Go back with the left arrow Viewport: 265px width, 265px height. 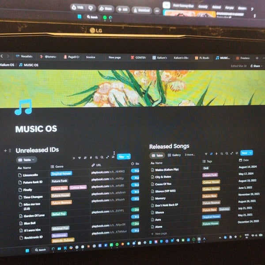click(x=2, y=56)
